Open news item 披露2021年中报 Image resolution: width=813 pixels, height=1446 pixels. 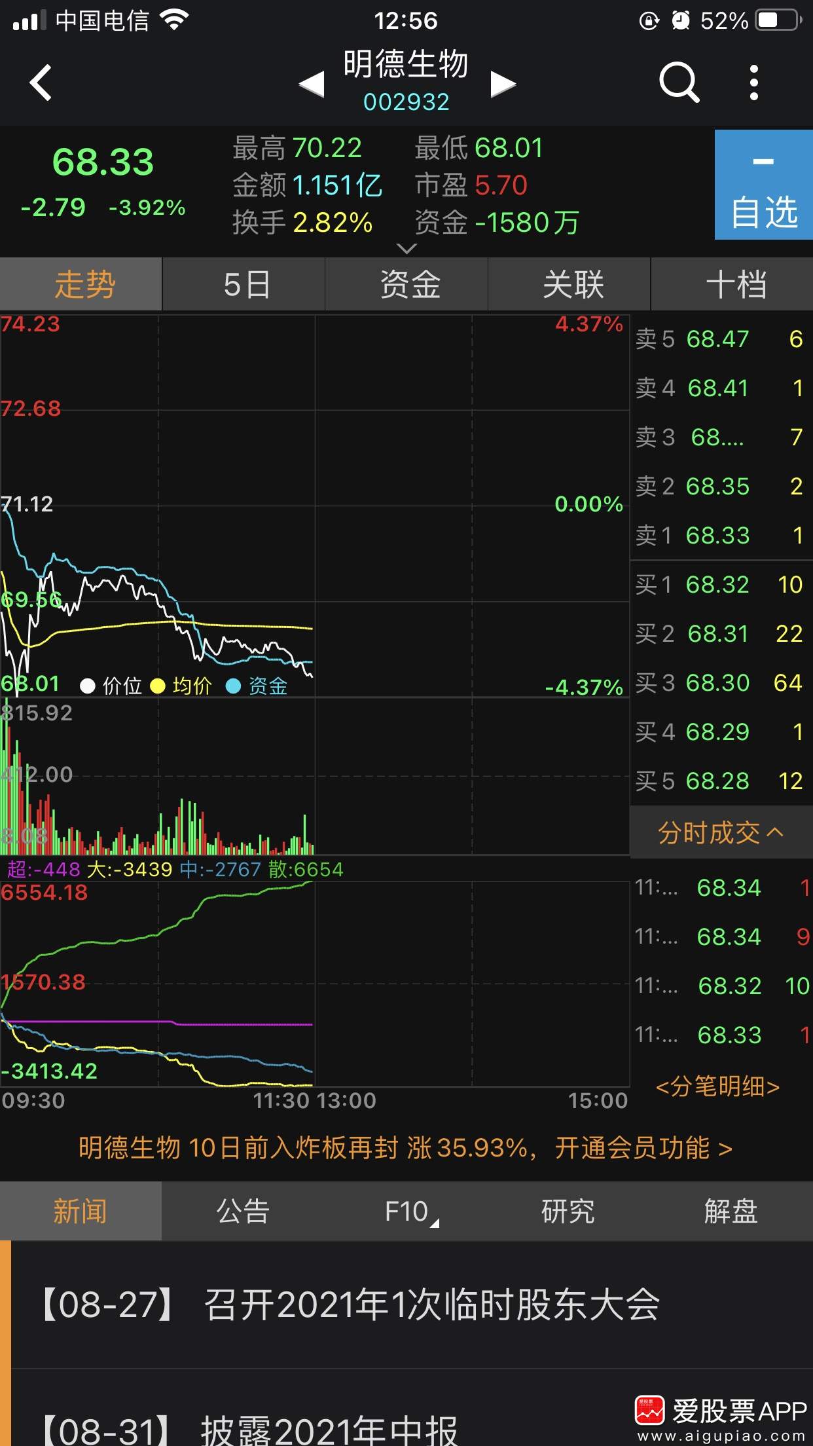tap(412, 1408)
